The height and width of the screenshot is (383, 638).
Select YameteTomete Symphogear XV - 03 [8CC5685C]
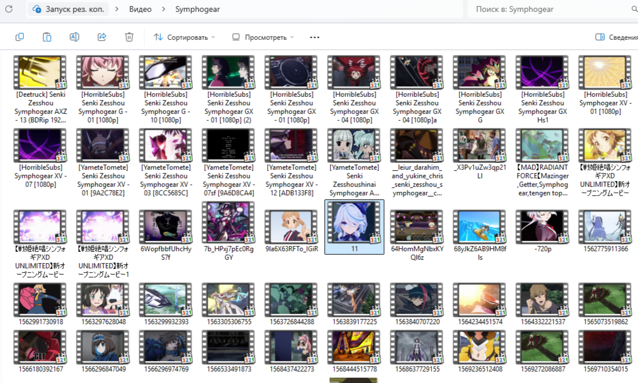(x=166, y=162)
